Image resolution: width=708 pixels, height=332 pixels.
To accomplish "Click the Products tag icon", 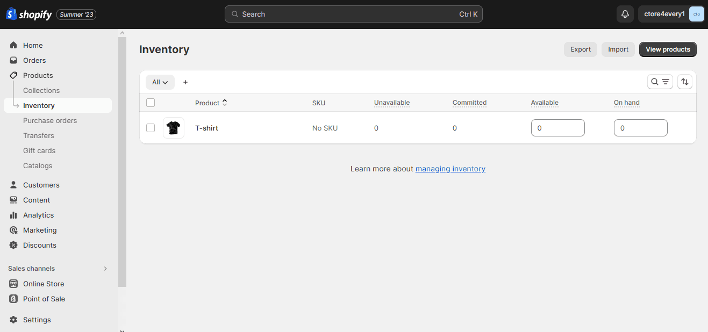I will pos(13,75).
